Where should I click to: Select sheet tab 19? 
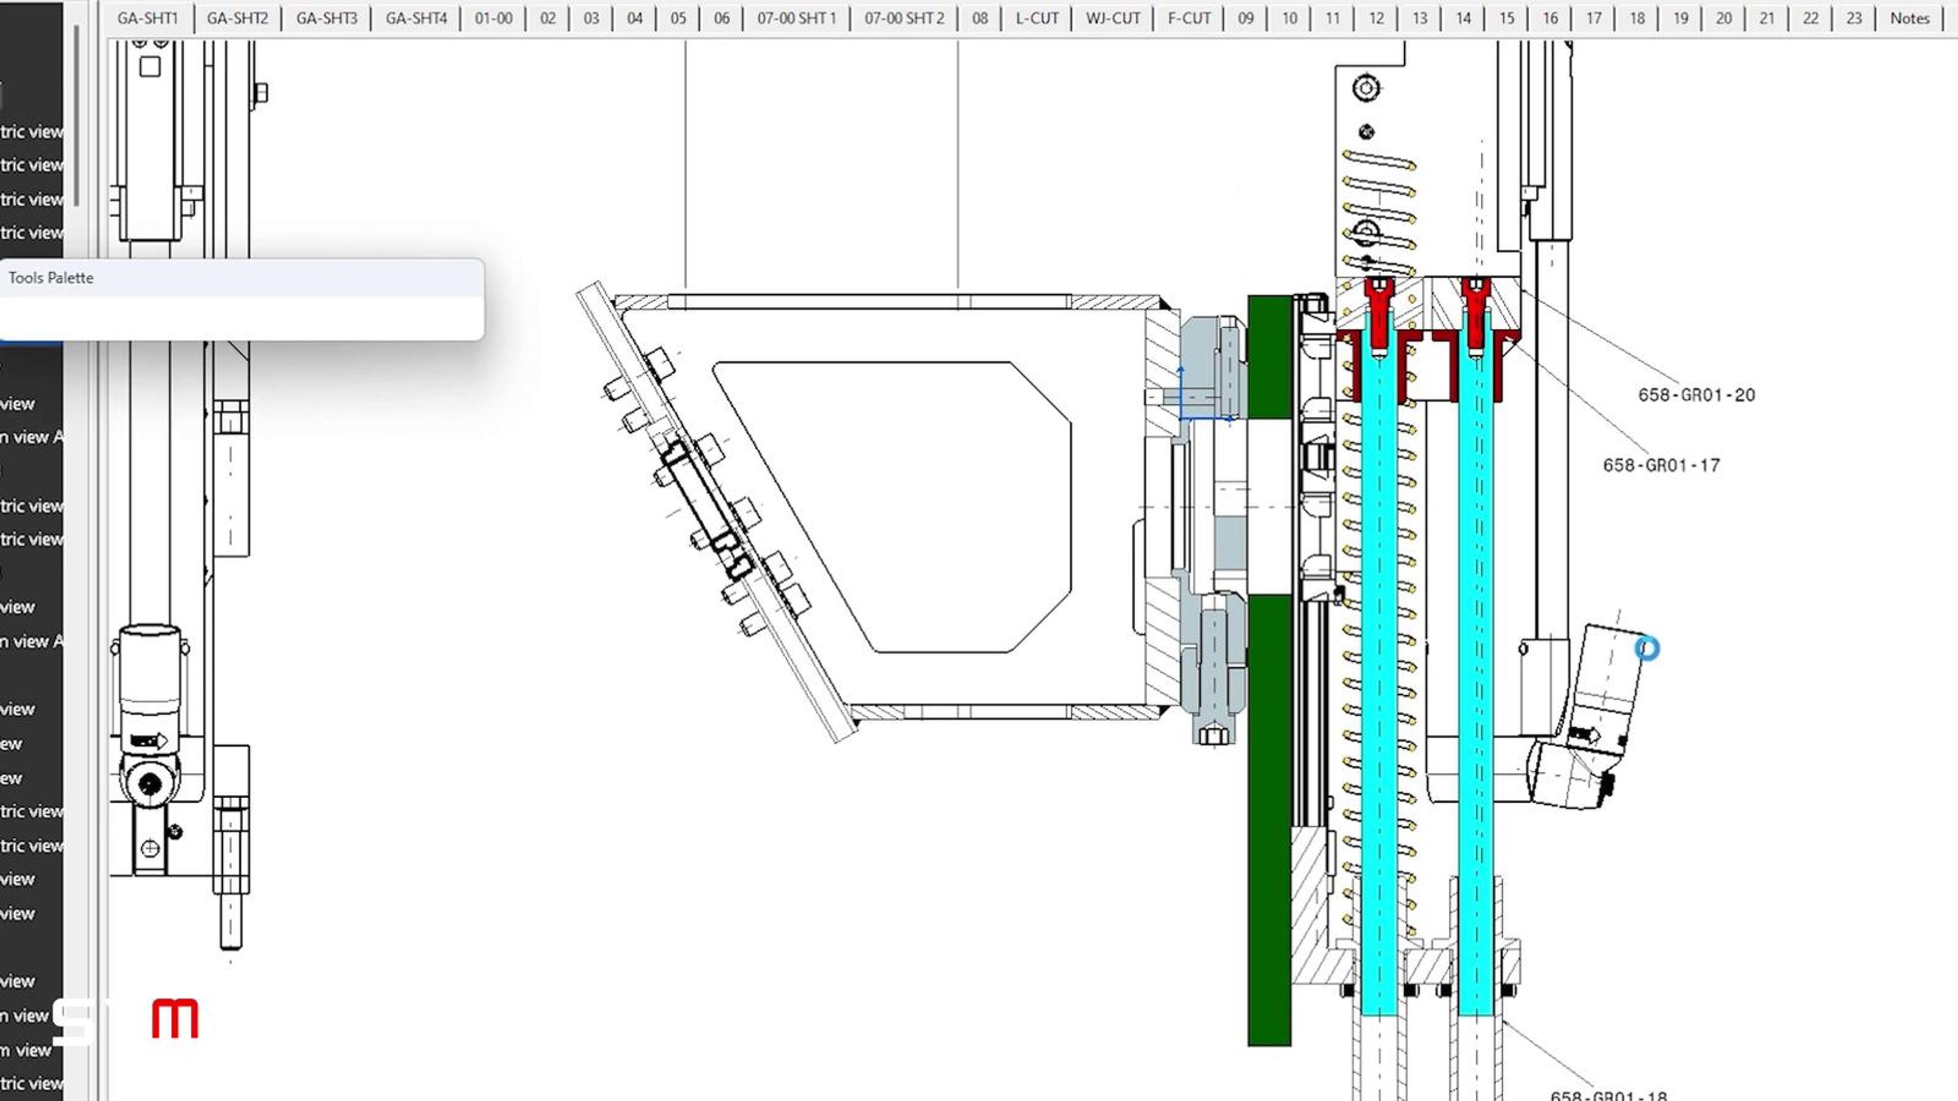[1680, 18]
